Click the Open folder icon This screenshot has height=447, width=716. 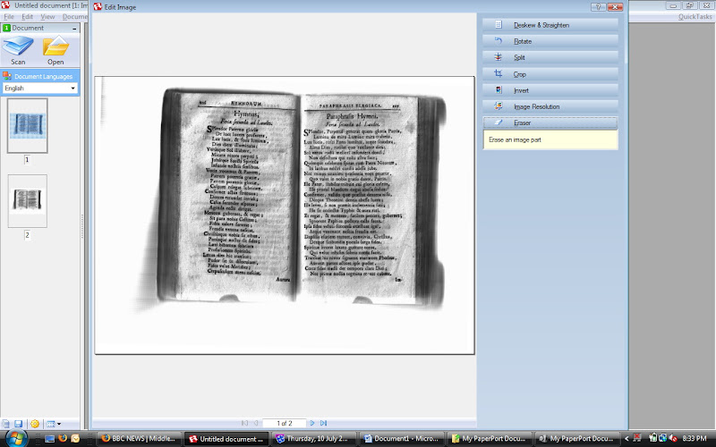pos(55,49)
